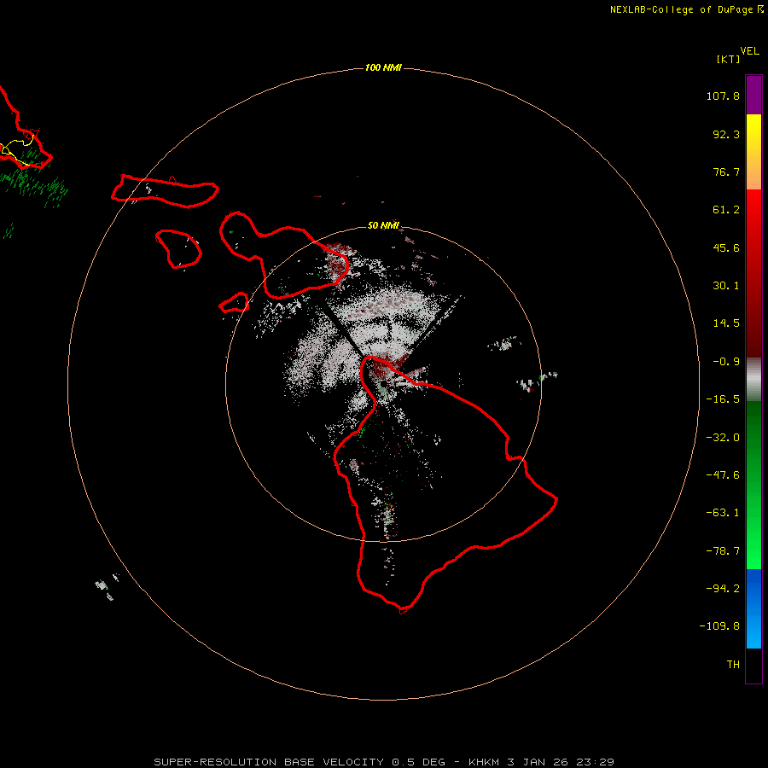
Task: Click the 76.7 velocity scale value
Action: coord(726,172)
